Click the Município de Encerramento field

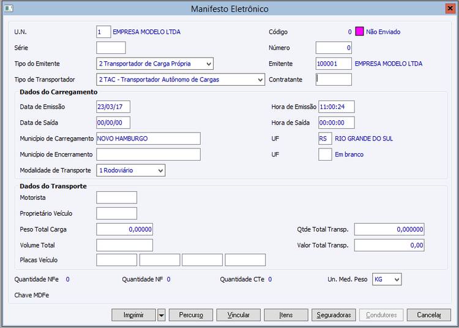point(148,154)
